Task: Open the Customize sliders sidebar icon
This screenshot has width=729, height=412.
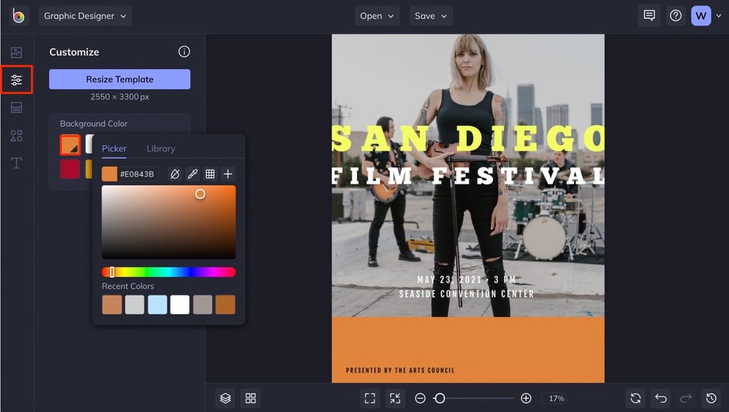Action: point(16,80)
